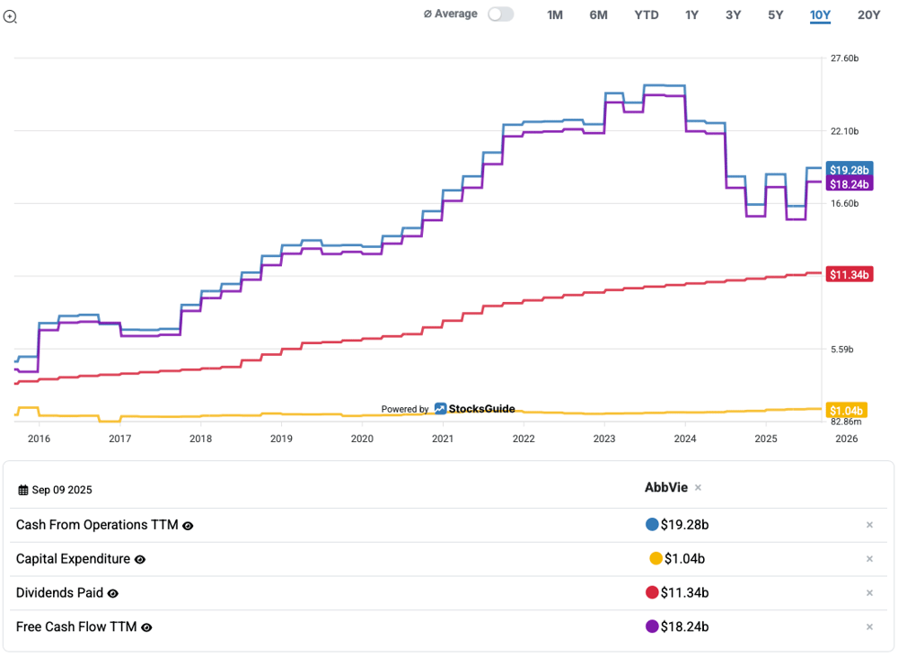Click the yellow $1.04b chart value tag
This screenshot has height=657, width=898.
847,411
